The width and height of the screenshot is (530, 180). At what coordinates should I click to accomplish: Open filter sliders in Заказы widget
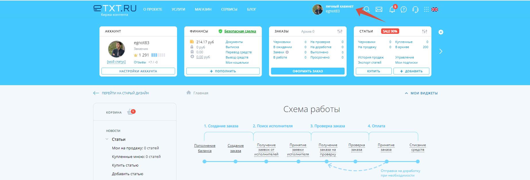point(340,31)
